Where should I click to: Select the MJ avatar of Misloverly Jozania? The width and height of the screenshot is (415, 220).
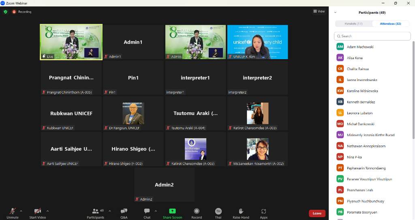click(340, 135)
